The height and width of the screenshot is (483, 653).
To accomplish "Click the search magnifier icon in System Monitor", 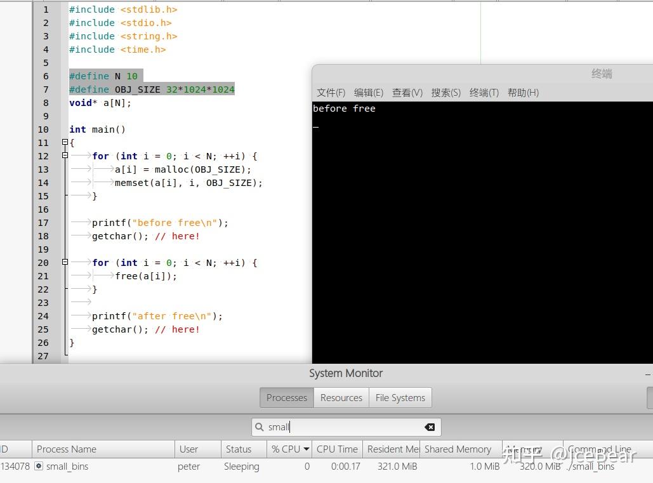I will point(259,427).
